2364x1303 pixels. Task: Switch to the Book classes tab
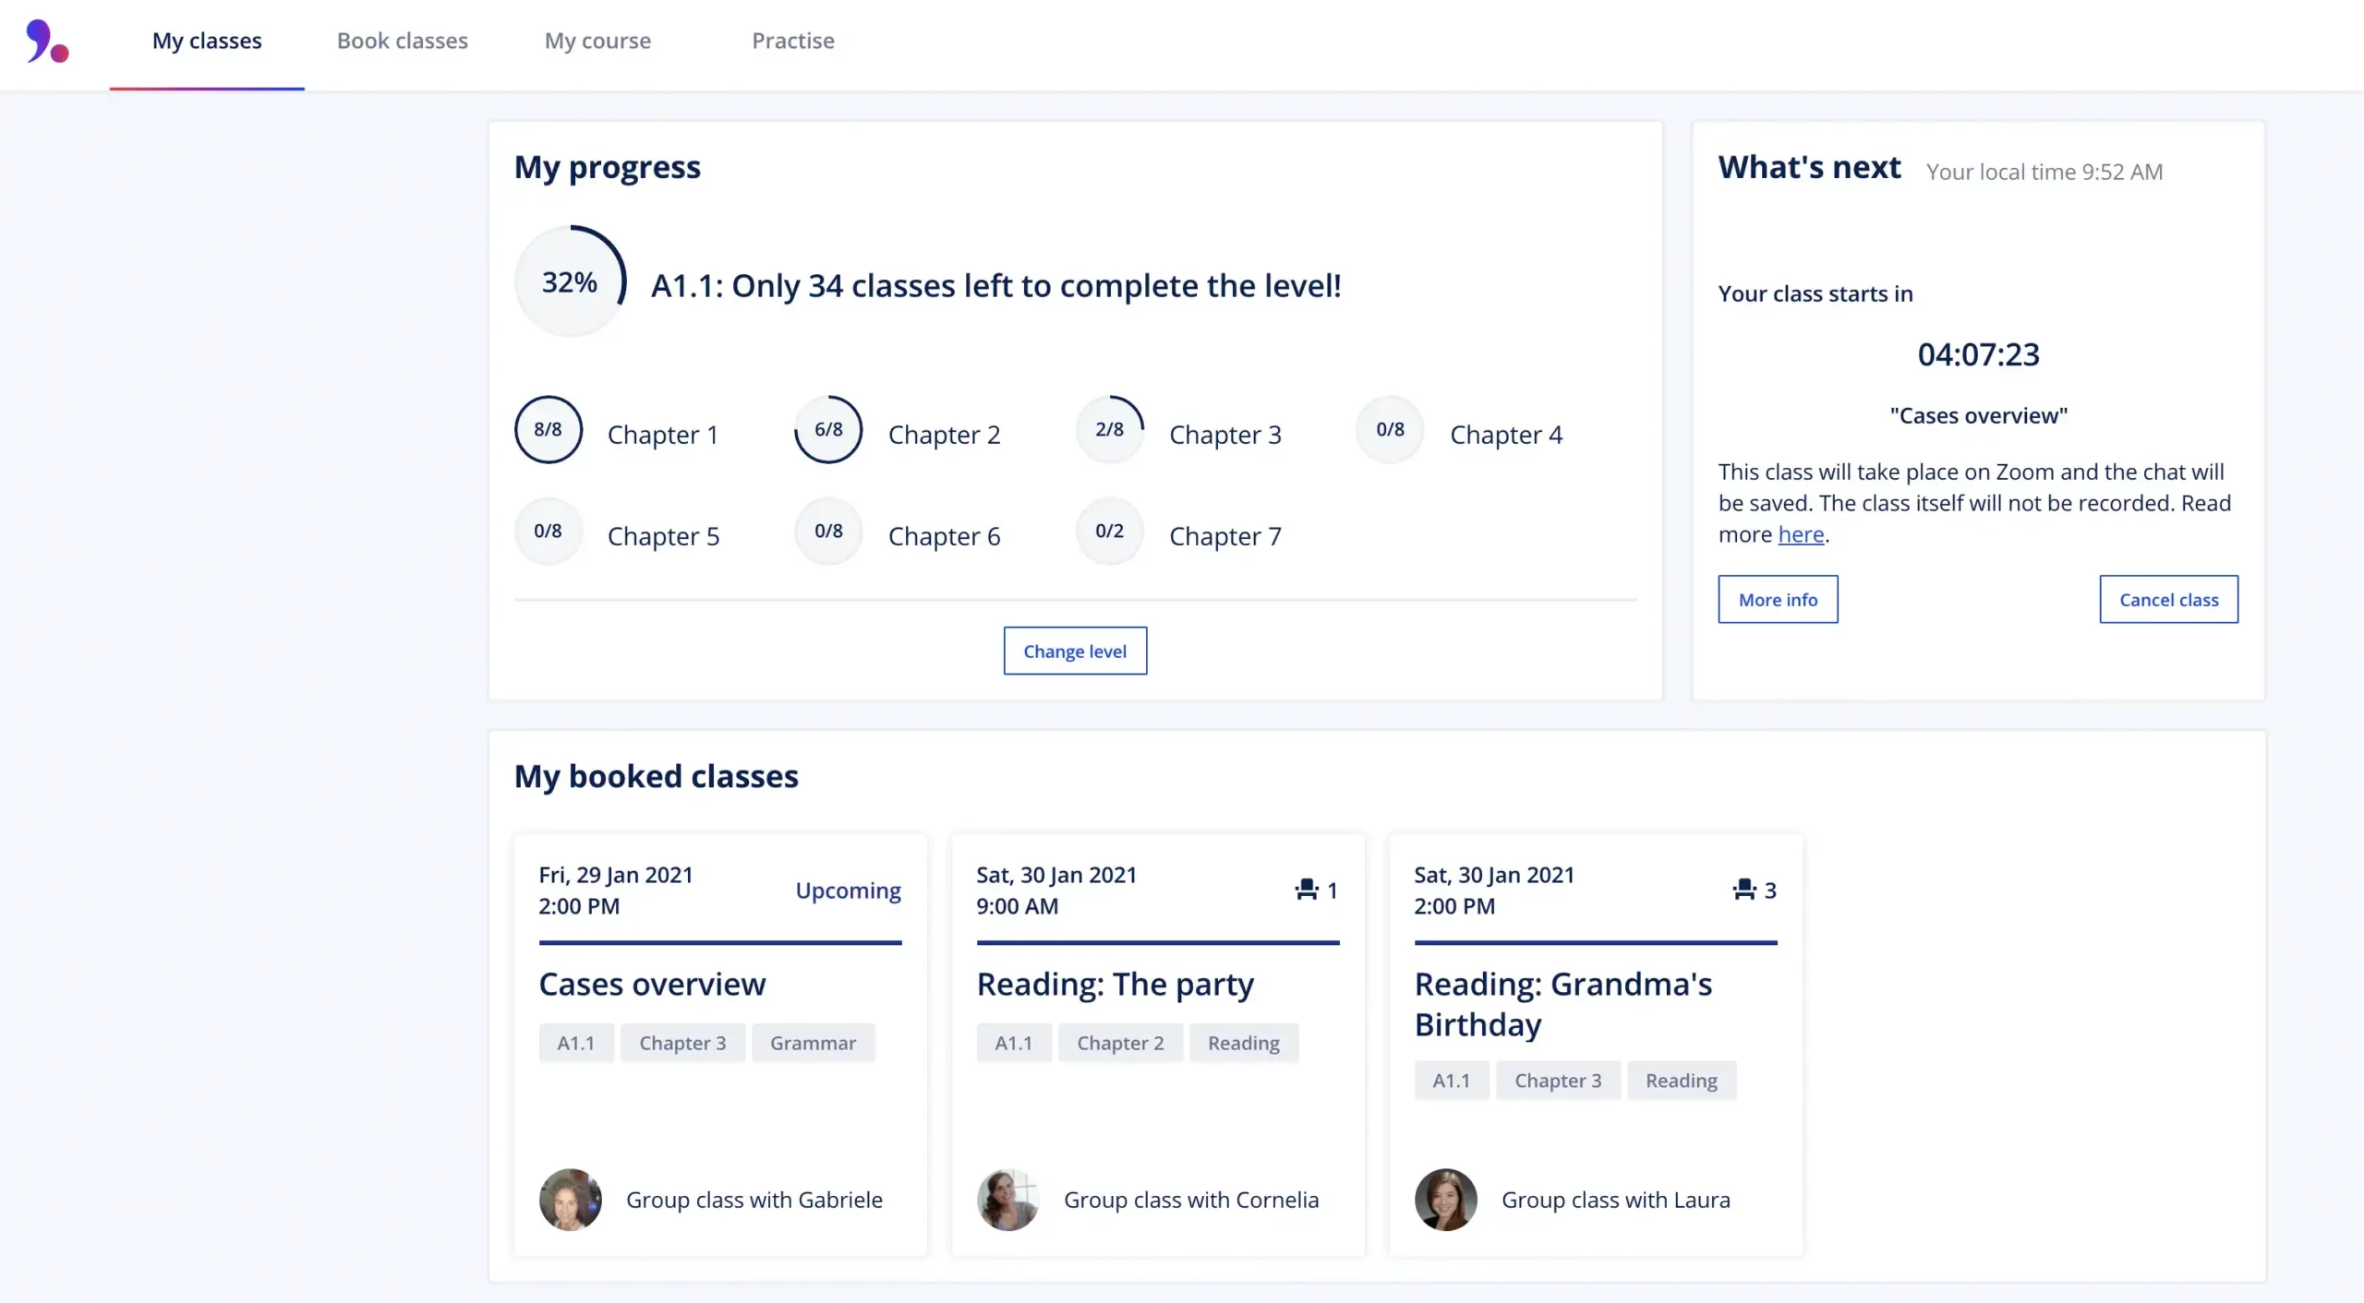click(403, 41)
